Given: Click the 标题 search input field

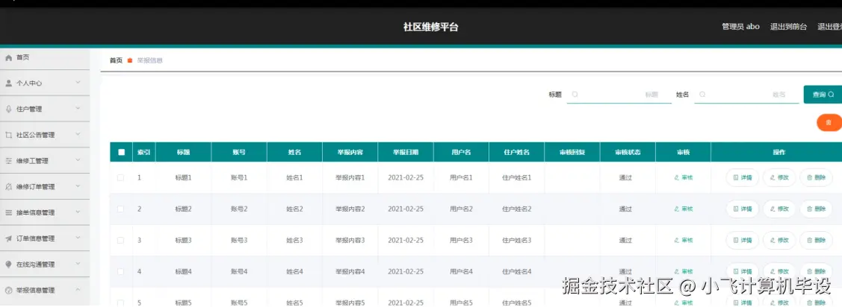Looking at the screenshot, I should (x=619, y=95).
